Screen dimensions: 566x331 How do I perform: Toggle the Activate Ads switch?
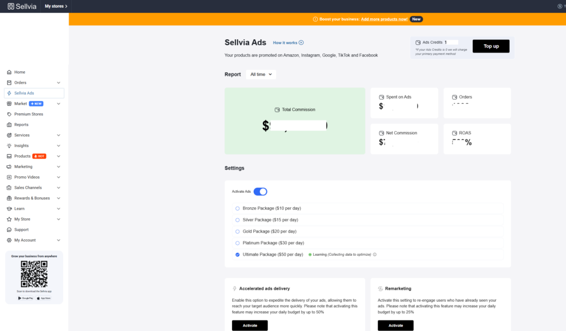click(x=260, y=192)
